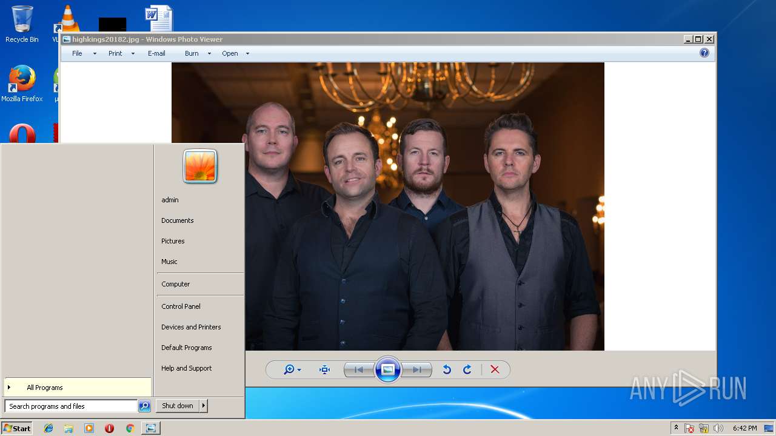Rotate the photo clockwise

point(467,369)
